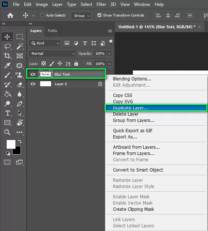Screen dimensions: 208x231
Task: Select the Dodge tool
Action: (7, 104)
